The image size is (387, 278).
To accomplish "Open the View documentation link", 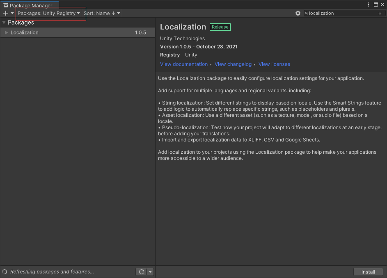I will point(184,64).
